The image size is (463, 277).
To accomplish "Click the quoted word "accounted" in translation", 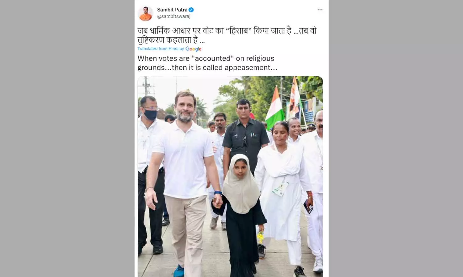I will click(213, 58).
